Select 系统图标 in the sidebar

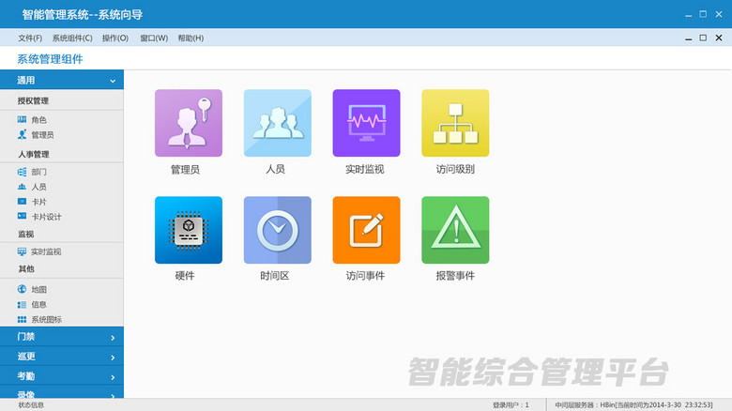pyautogui.click(x=45, y=320)
